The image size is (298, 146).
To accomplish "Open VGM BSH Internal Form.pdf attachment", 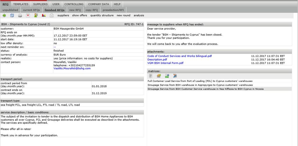I will tap(165, 63).
